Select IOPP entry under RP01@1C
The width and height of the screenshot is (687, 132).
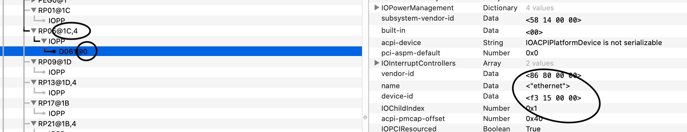[x=57, y=21]
